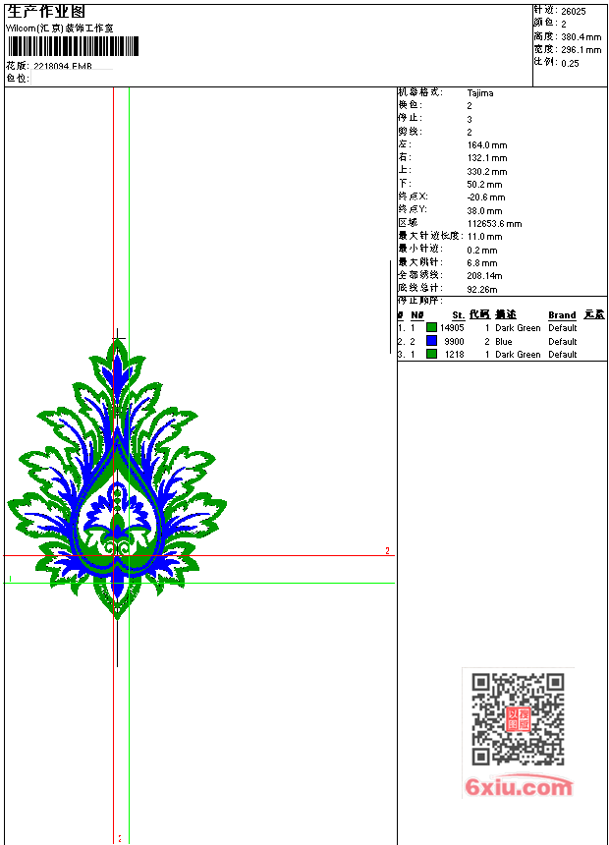Click the N# column header
This screenshot has width=609, height=845.
point(417,315)
